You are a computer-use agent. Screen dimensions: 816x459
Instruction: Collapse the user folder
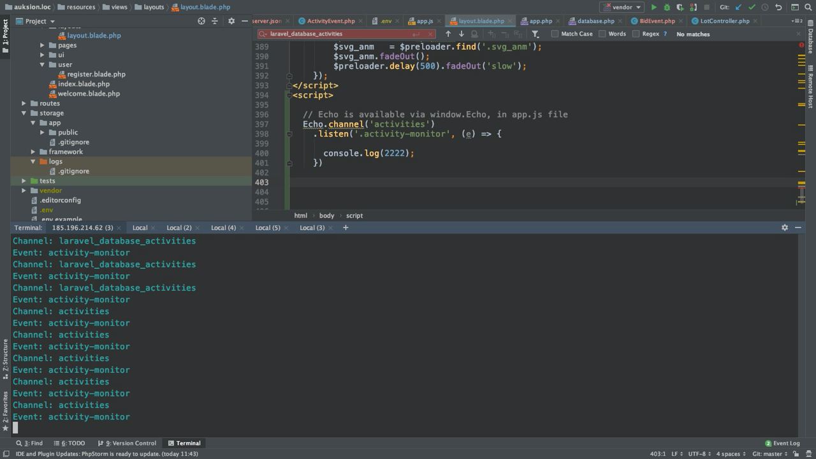pyautogui.click(x=43, y=64)
